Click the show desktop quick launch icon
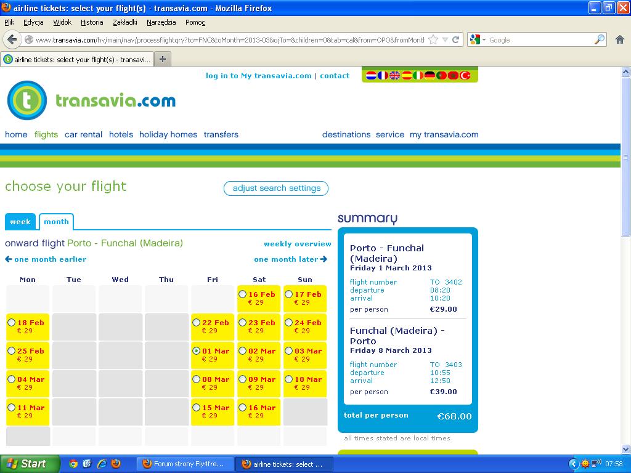 point(88,464)
